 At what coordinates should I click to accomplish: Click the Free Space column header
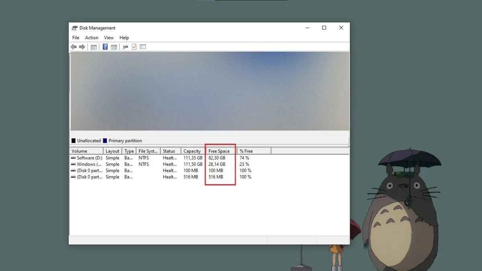click(219, 151)
